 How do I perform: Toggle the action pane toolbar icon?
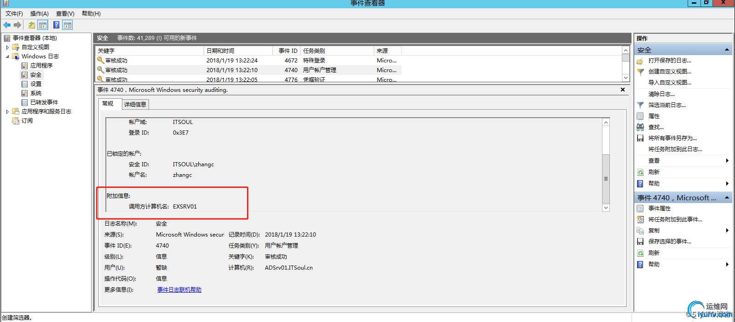tap(68, 25)
